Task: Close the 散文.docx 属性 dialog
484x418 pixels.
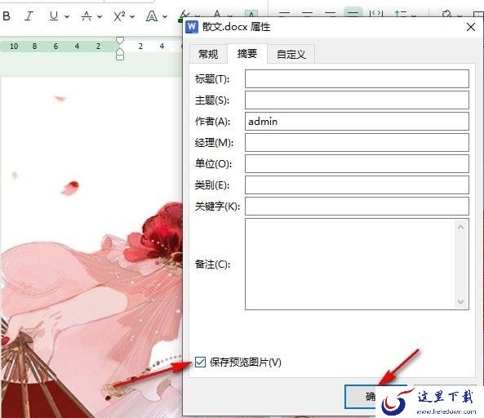Action: pyautogui.click(x=471, y=27)
